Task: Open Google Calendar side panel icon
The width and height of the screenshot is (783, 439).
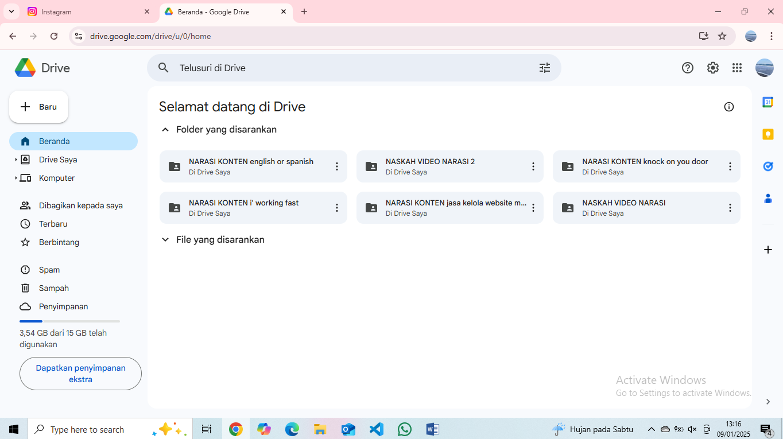Action: click(x=768, y=102)
